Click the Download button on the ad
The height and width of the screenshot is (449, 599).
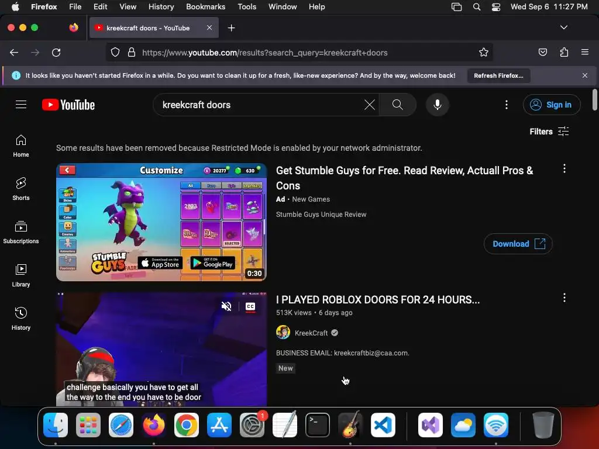coord(518,244)
